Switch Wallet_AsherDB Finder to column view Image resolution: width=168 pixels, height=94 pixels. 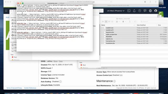(109, 22)
